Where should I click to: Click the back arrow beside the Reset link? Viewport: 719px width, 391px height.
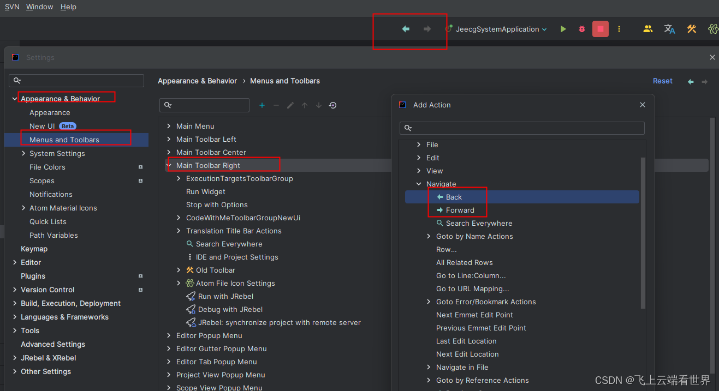[x=691, y=81]
